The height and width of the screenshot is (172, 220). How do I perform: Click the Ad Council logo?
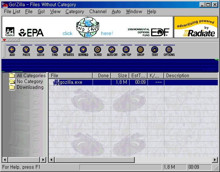(10, 32)
